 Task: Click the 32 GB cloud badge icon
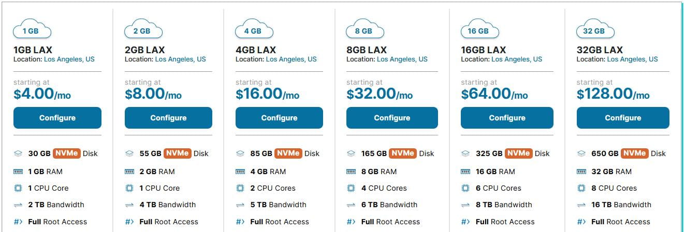(x=595, y=30)
